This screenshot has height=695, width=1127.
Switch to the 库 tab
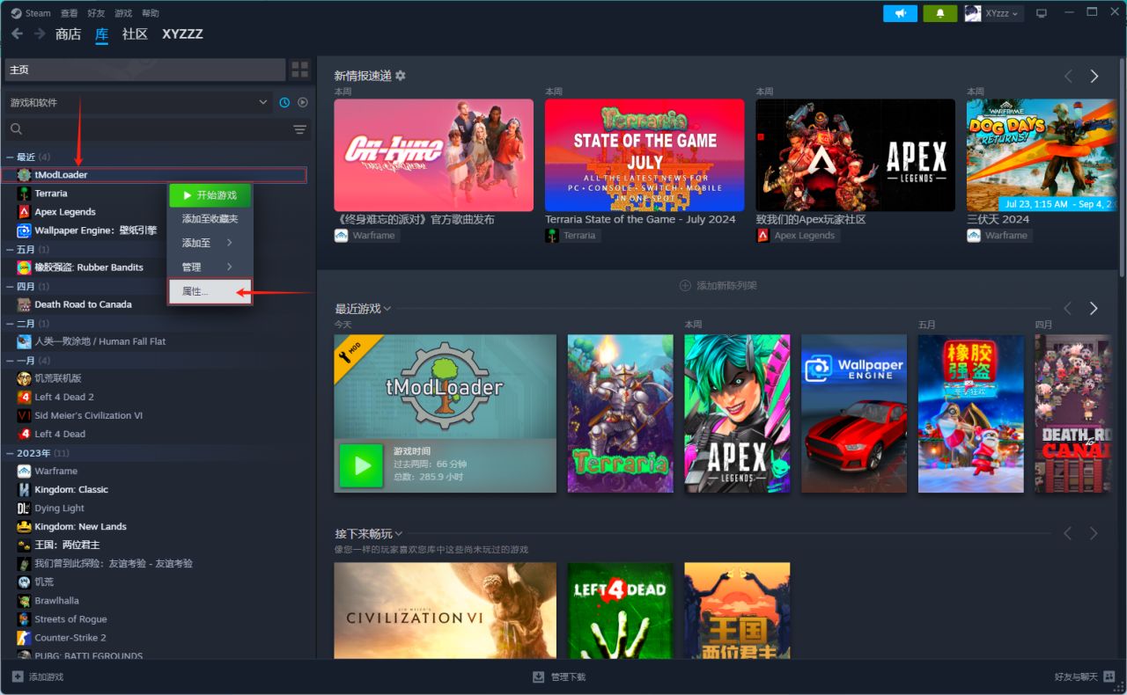pos(102,34)
